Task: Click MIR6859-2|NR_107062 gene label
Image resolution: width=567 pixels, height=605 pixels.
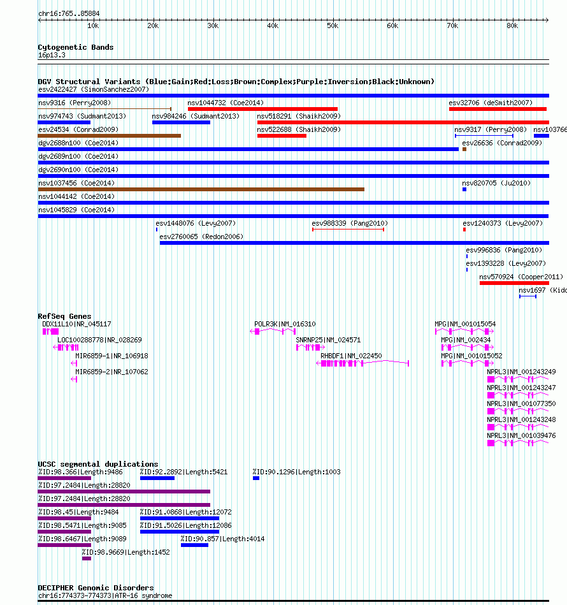Action: (x=111, y=372)
